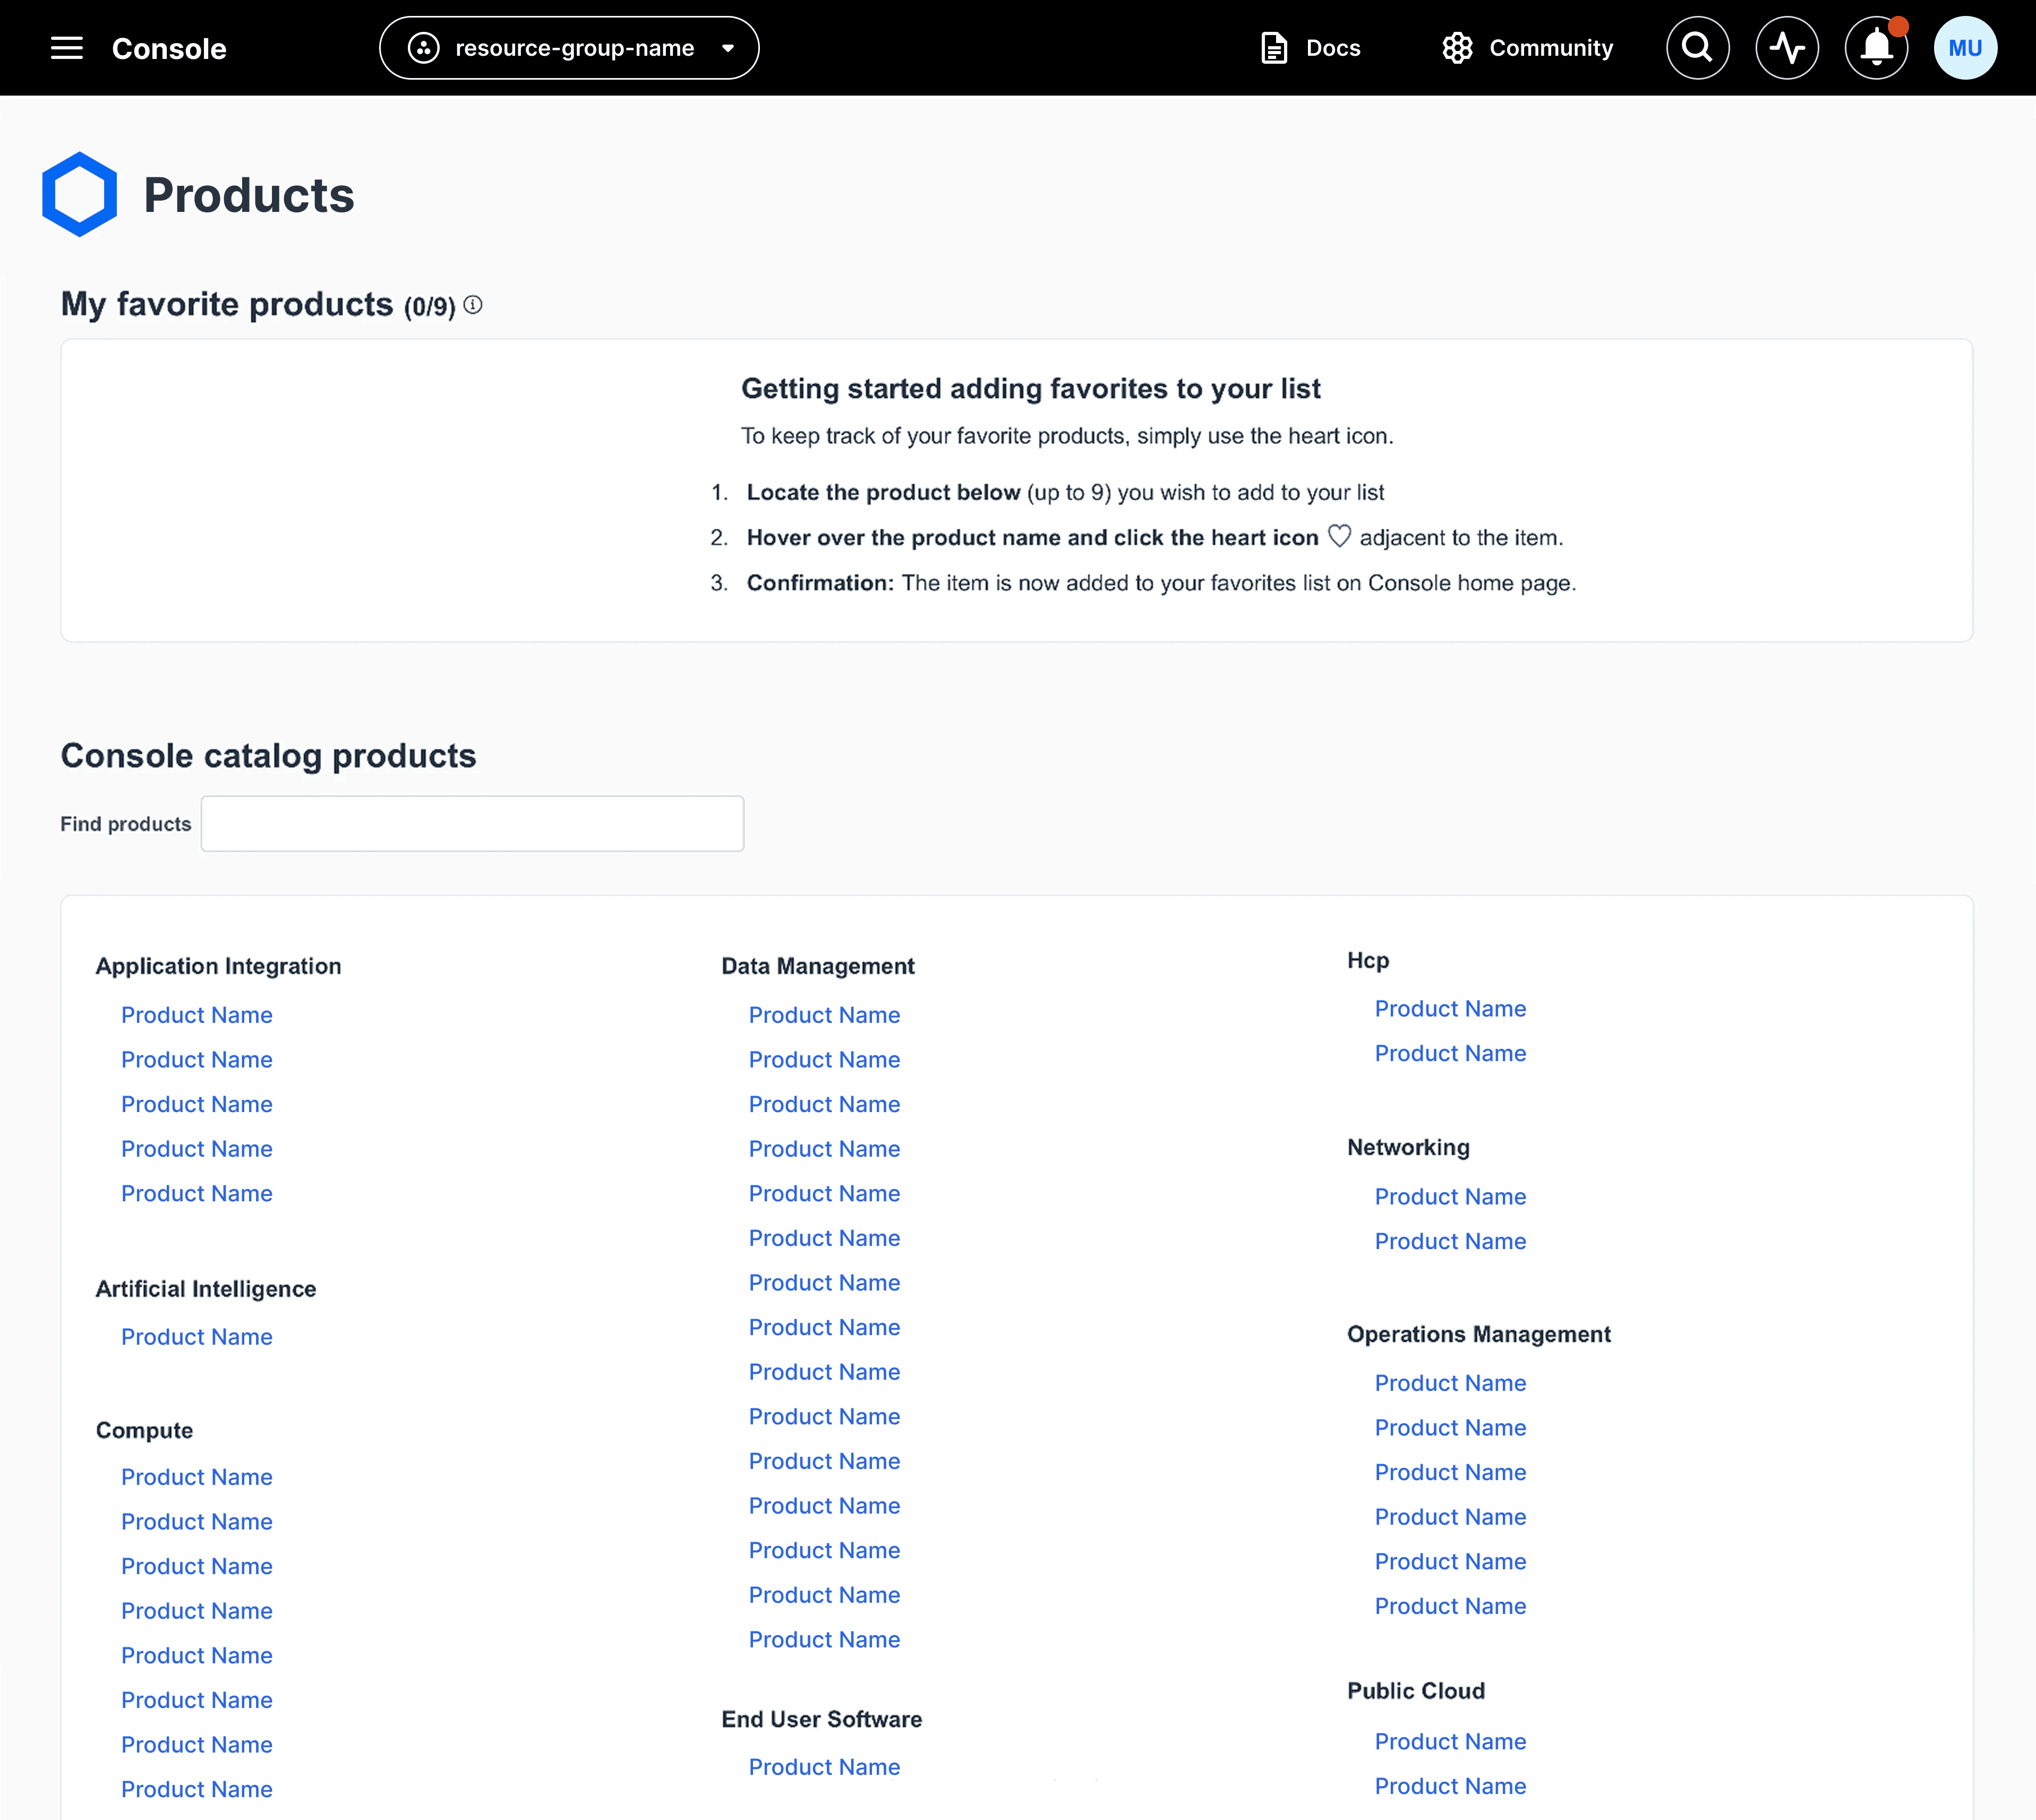Open the Docs menu item
2036x1820 pixels.
[x=1332, y=48]
